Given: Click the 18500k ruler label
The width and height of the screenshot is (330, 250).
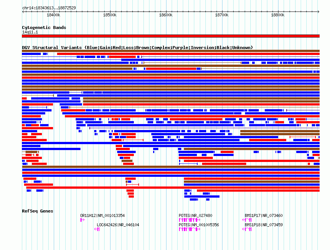Looking at the screenshot, I should point(110,15).
